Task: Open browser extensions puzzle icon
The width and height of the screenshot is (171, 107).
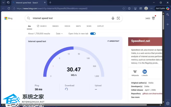Action: 129,9
